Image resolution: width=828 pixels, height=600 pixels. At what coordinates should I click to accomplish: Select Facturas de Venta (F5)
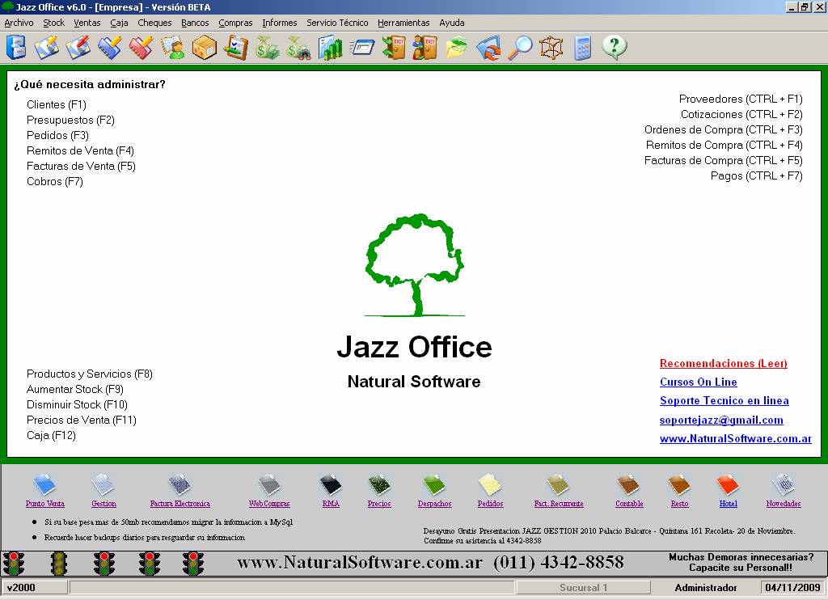82,166
